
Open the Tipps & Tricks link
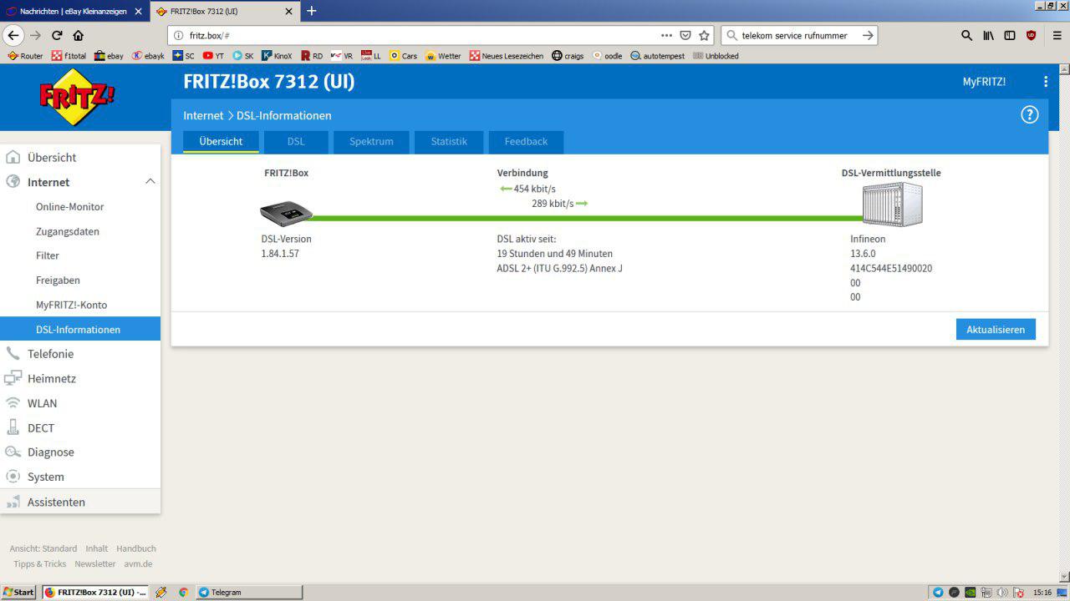click(40, 563)
